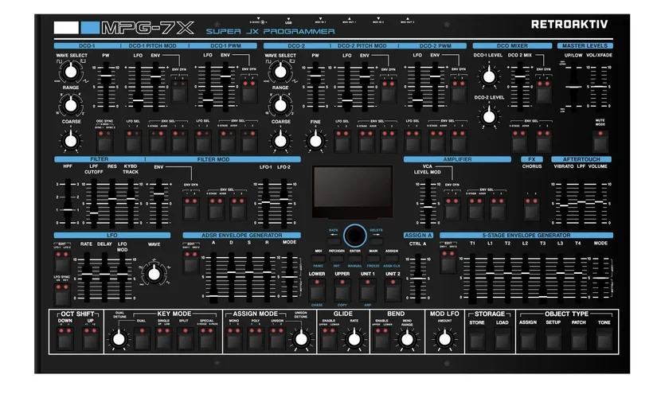Click the 5-stage envelope T1 slider
Viewport: 657px width, 398px height.
pos(472,279)
